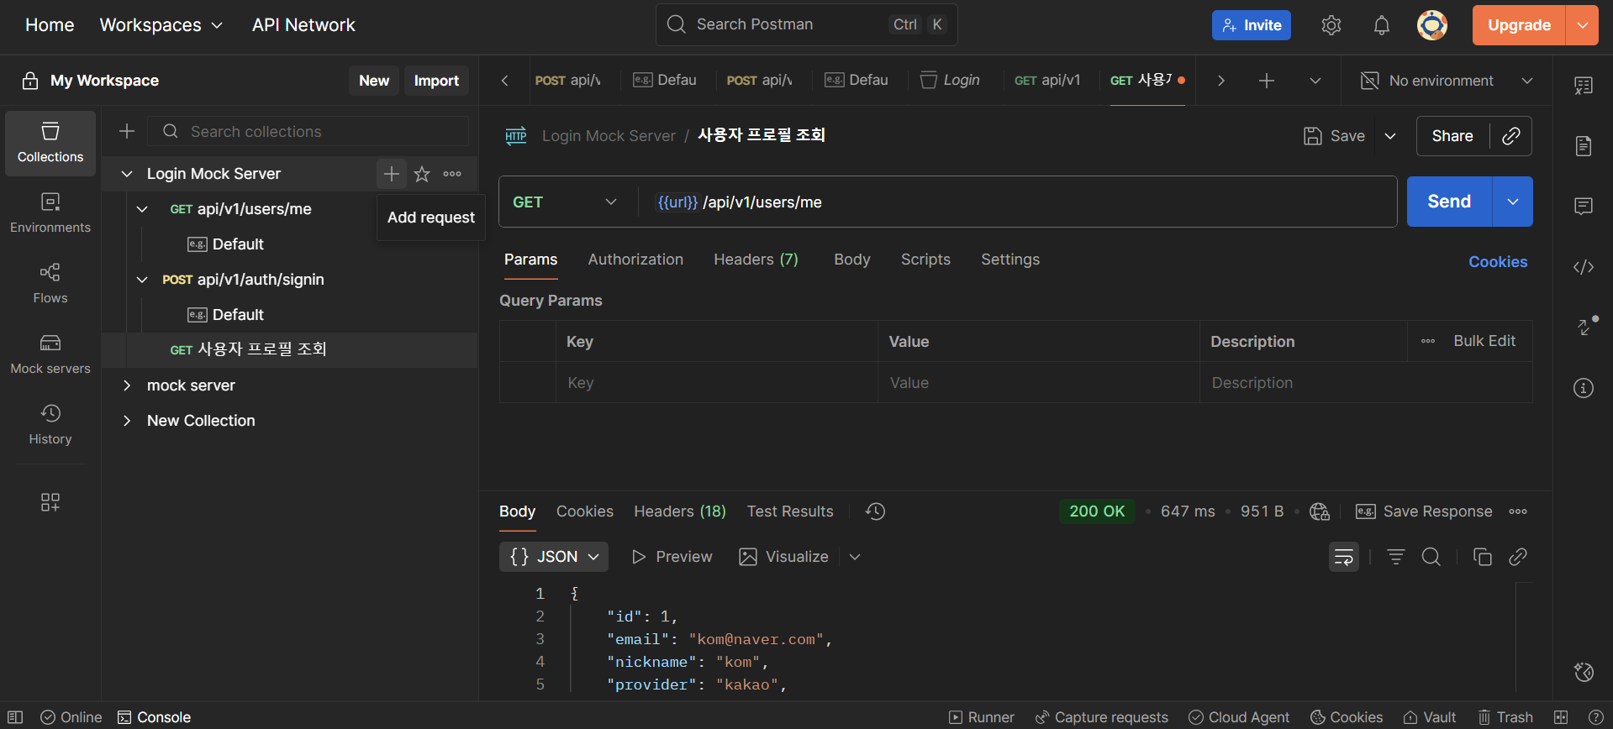Expand the New Collection folder
Viewport: 1613px width, 729px height.
tap(127, 421)
